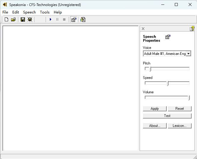
Task: Close the Speakonia window
Action: coord(190,4)
